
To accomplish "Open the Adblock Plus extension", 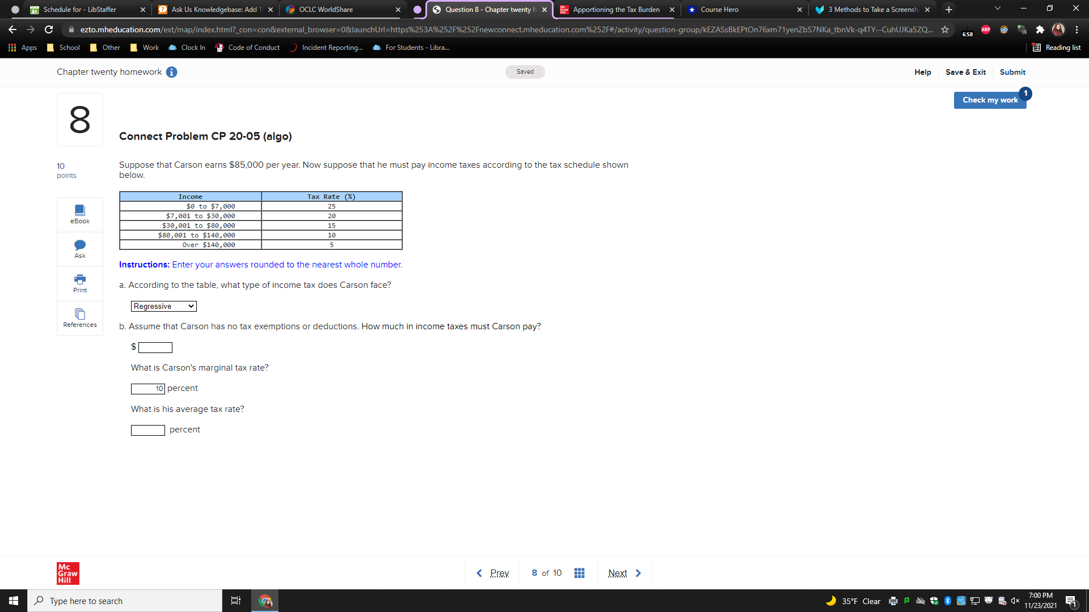I will point(985,29).
